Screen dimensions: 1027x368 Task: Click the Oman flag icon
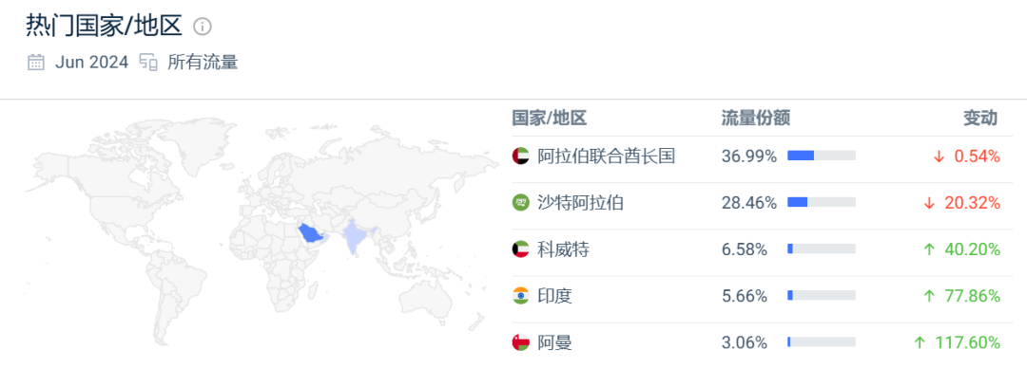(x=520, y=342)
